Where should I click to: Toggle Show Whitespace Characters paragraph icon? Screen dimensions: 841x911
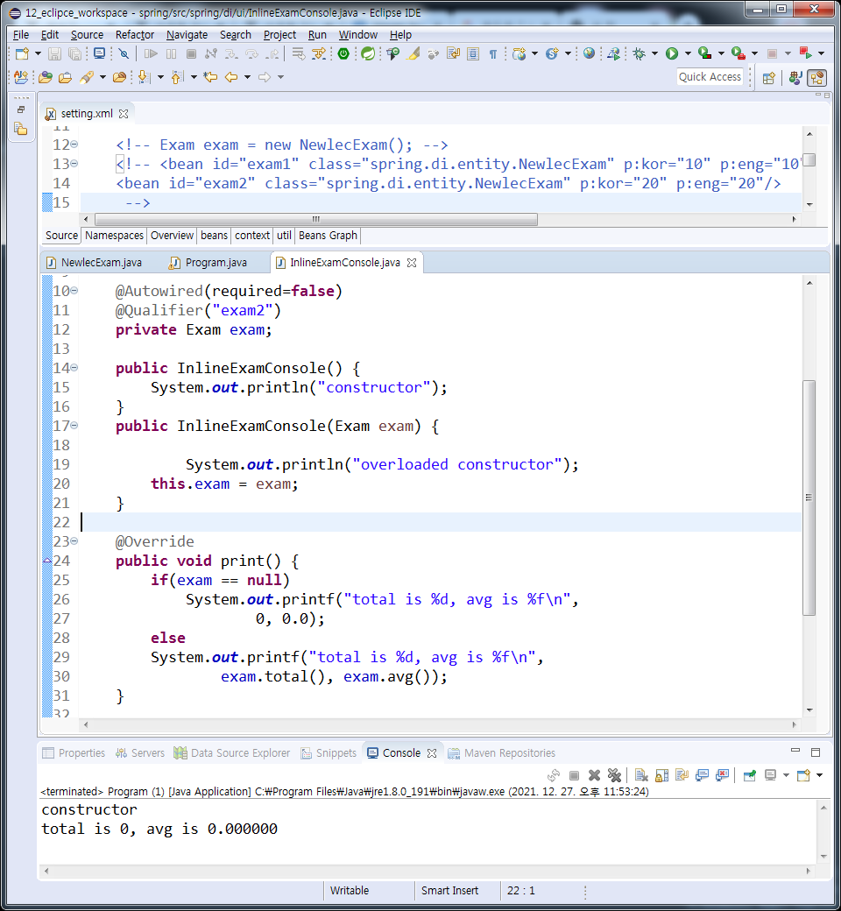coord(493,54)
